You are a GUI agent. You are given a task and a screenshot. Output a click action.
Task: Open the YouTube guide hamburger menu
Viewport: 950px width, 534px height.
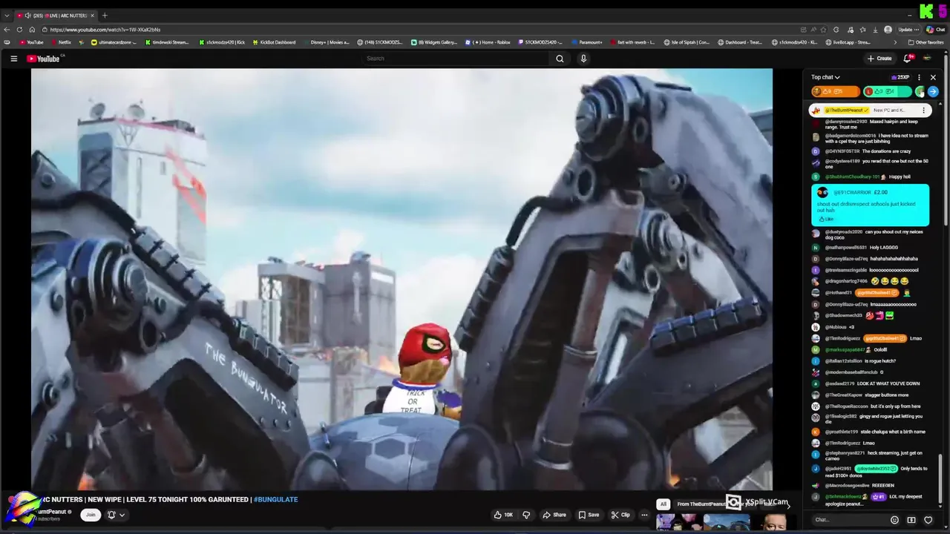[x=13, y=59]
